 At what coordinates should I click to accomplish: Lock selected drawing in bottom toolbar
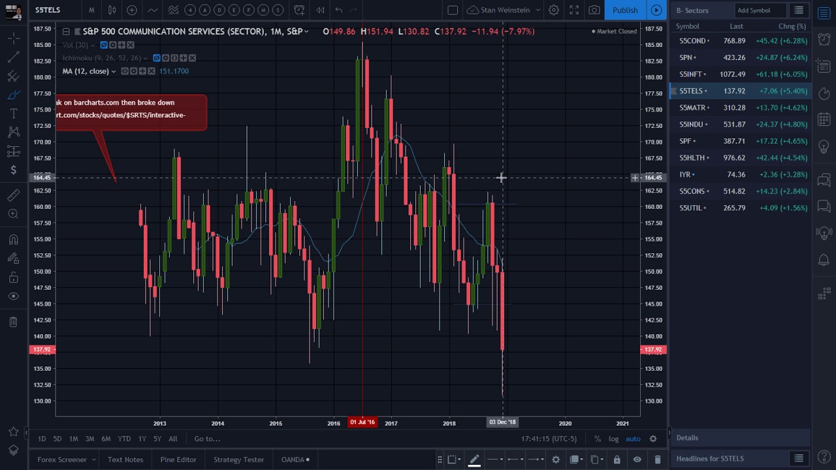tap(617, 460)
